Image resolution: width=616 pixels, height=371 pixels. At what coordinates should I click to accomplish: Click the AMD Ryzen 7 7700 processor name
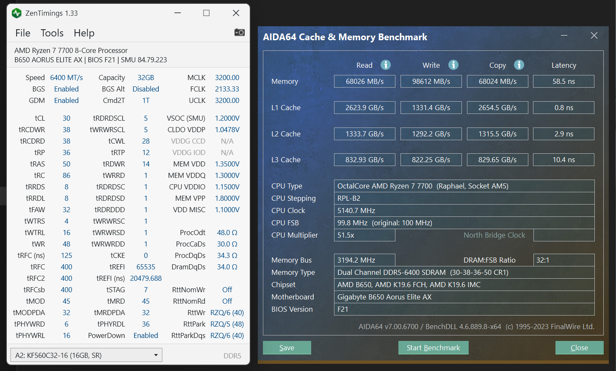pyautogui.click(x=71, y=50)
